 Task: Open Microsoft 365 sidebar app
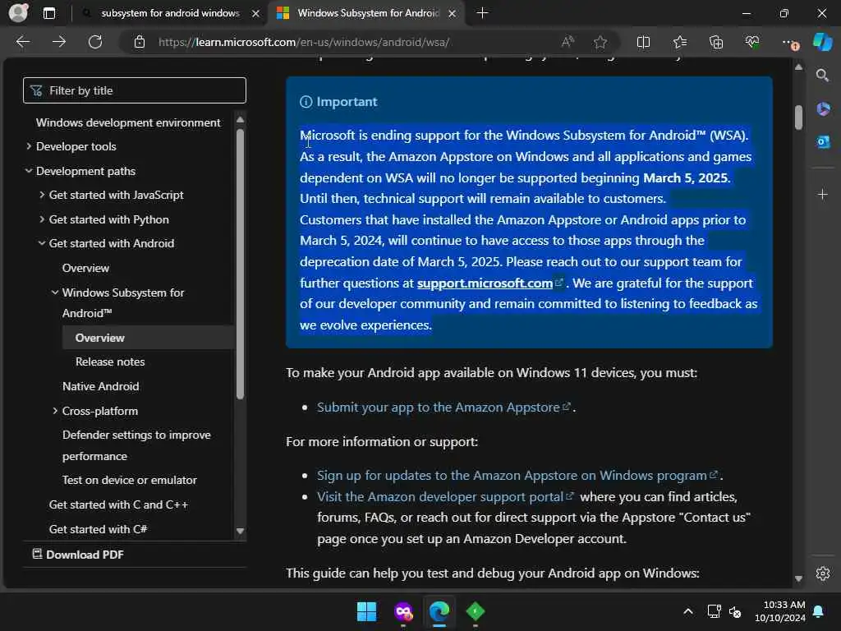[x=823, y=109]
